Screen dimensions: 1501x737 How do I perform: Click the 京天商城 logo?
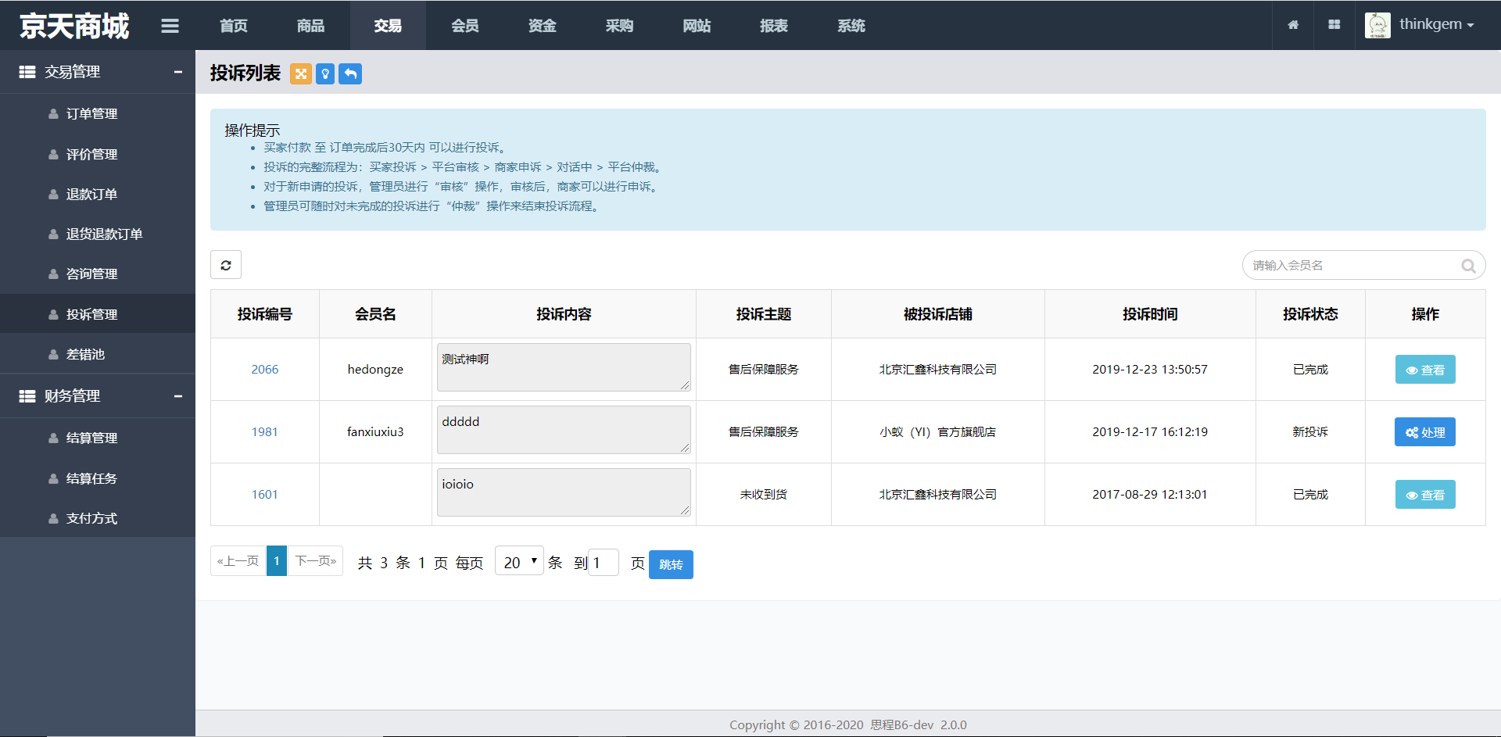[x=74, y=26]
